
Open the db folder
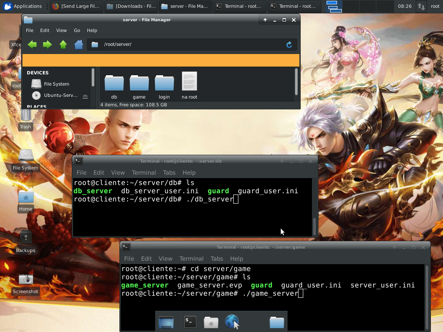click(114, 83)
